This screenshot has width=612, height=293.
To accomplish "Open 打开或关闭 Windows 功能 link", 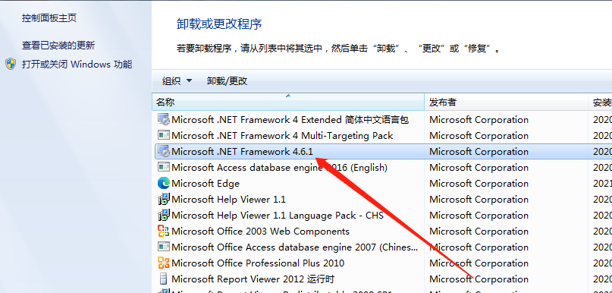I will click(x=77, y=64).
